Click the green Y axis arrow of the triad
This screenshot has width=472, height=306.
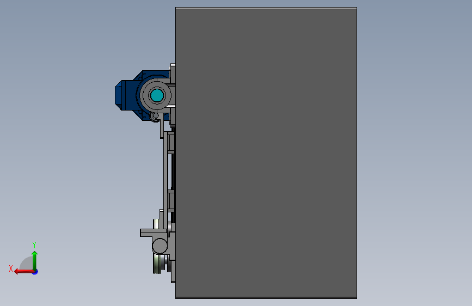click(x=35, y=260)
